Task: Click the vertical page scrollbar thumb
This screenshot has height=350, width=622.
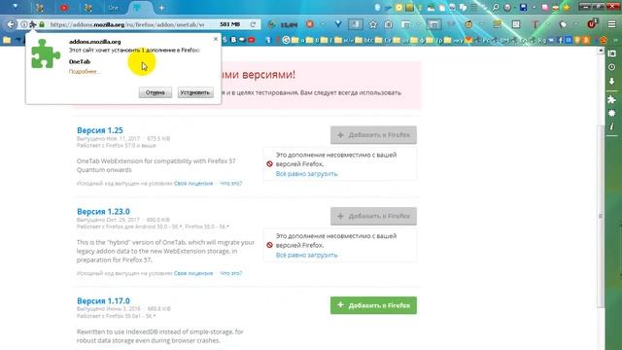Action: 601,216
